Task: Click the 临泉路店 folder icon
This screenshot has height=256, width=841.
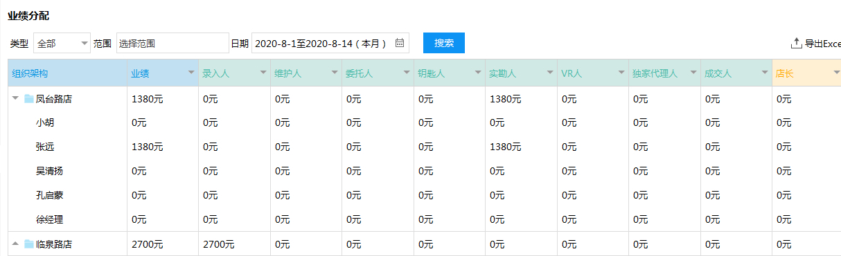Action: (29, 244)
